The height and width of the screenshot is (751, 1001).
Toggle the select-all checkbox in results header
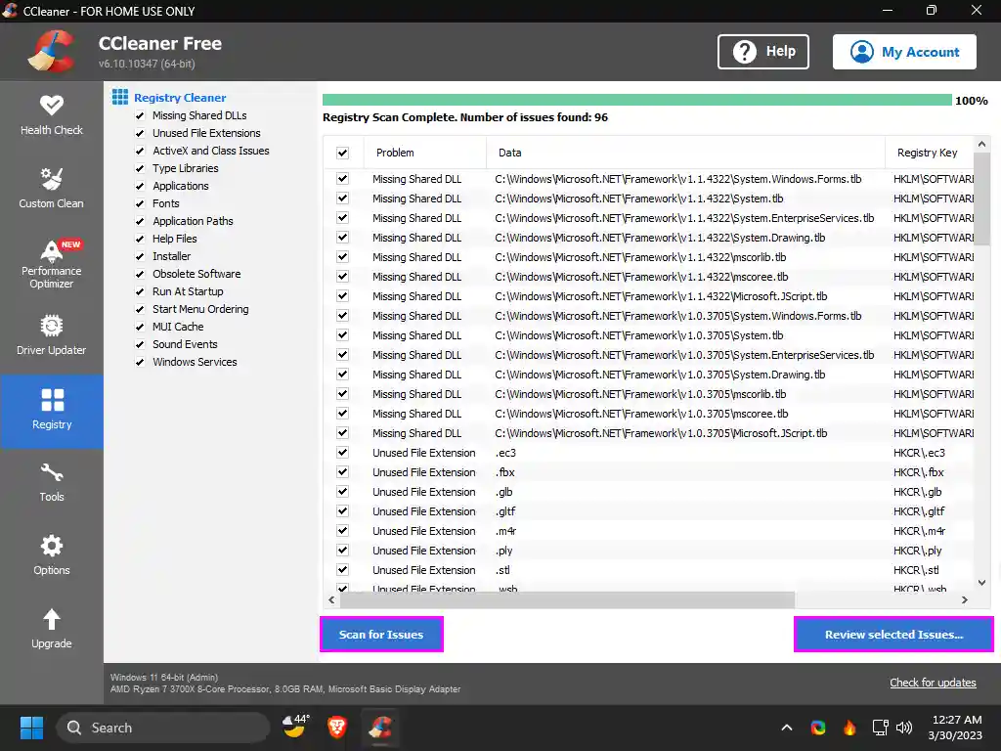[342, 153]
